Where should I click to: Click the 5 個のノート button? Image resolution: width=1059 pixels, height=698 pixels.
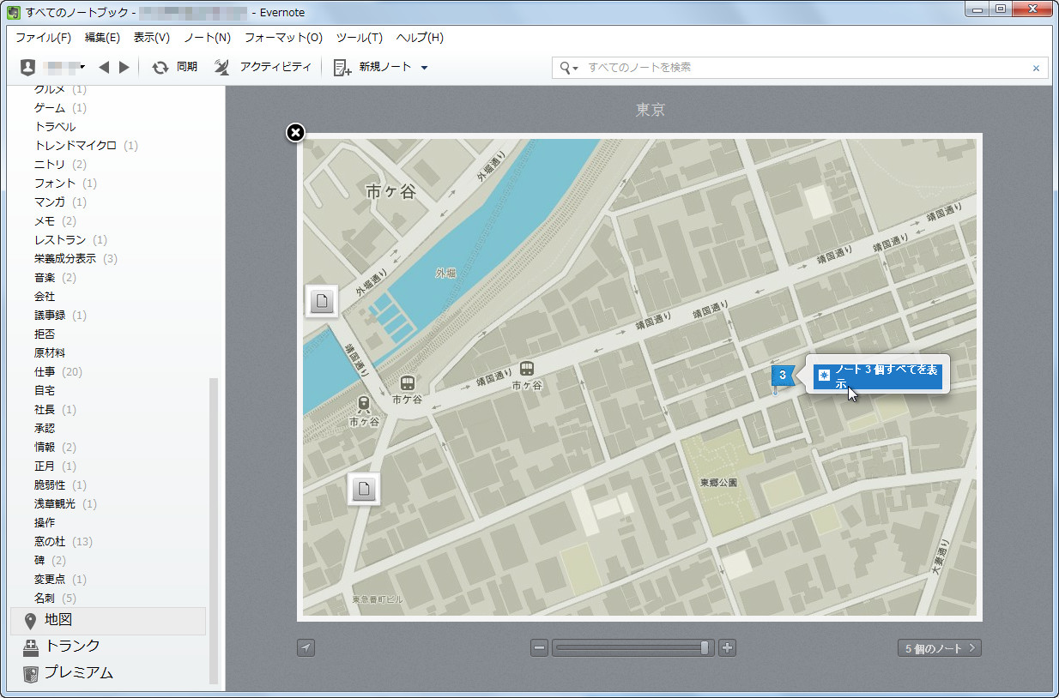tap(939, 648)
